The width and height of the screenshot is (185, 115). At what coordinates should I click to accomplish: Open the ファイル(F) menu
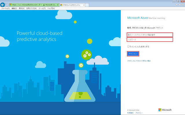5,8
